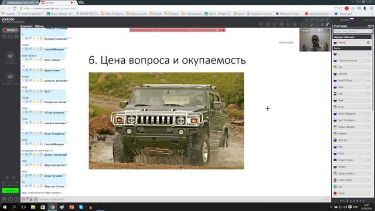This screenshot has height=211, width=375.
Task: Click ban icon in ВАЛЕРА АНТИПИН row
Action: click(x=41, y=81)
